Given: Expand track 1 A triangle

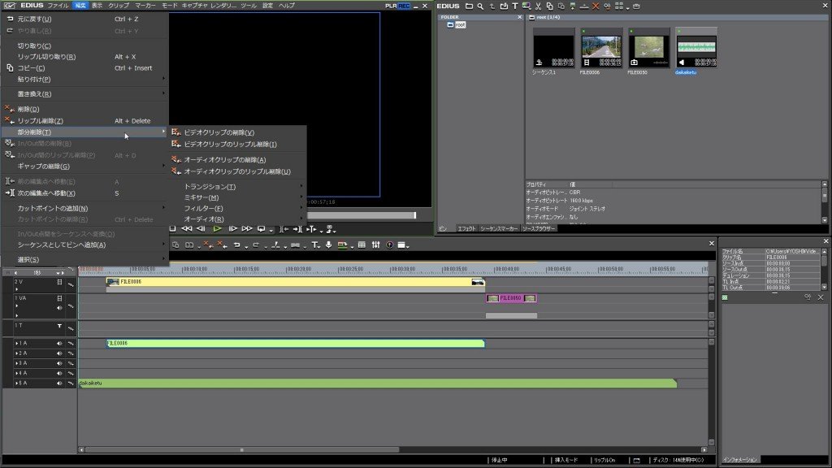Looking at the screenshot, I should [16, 344].
